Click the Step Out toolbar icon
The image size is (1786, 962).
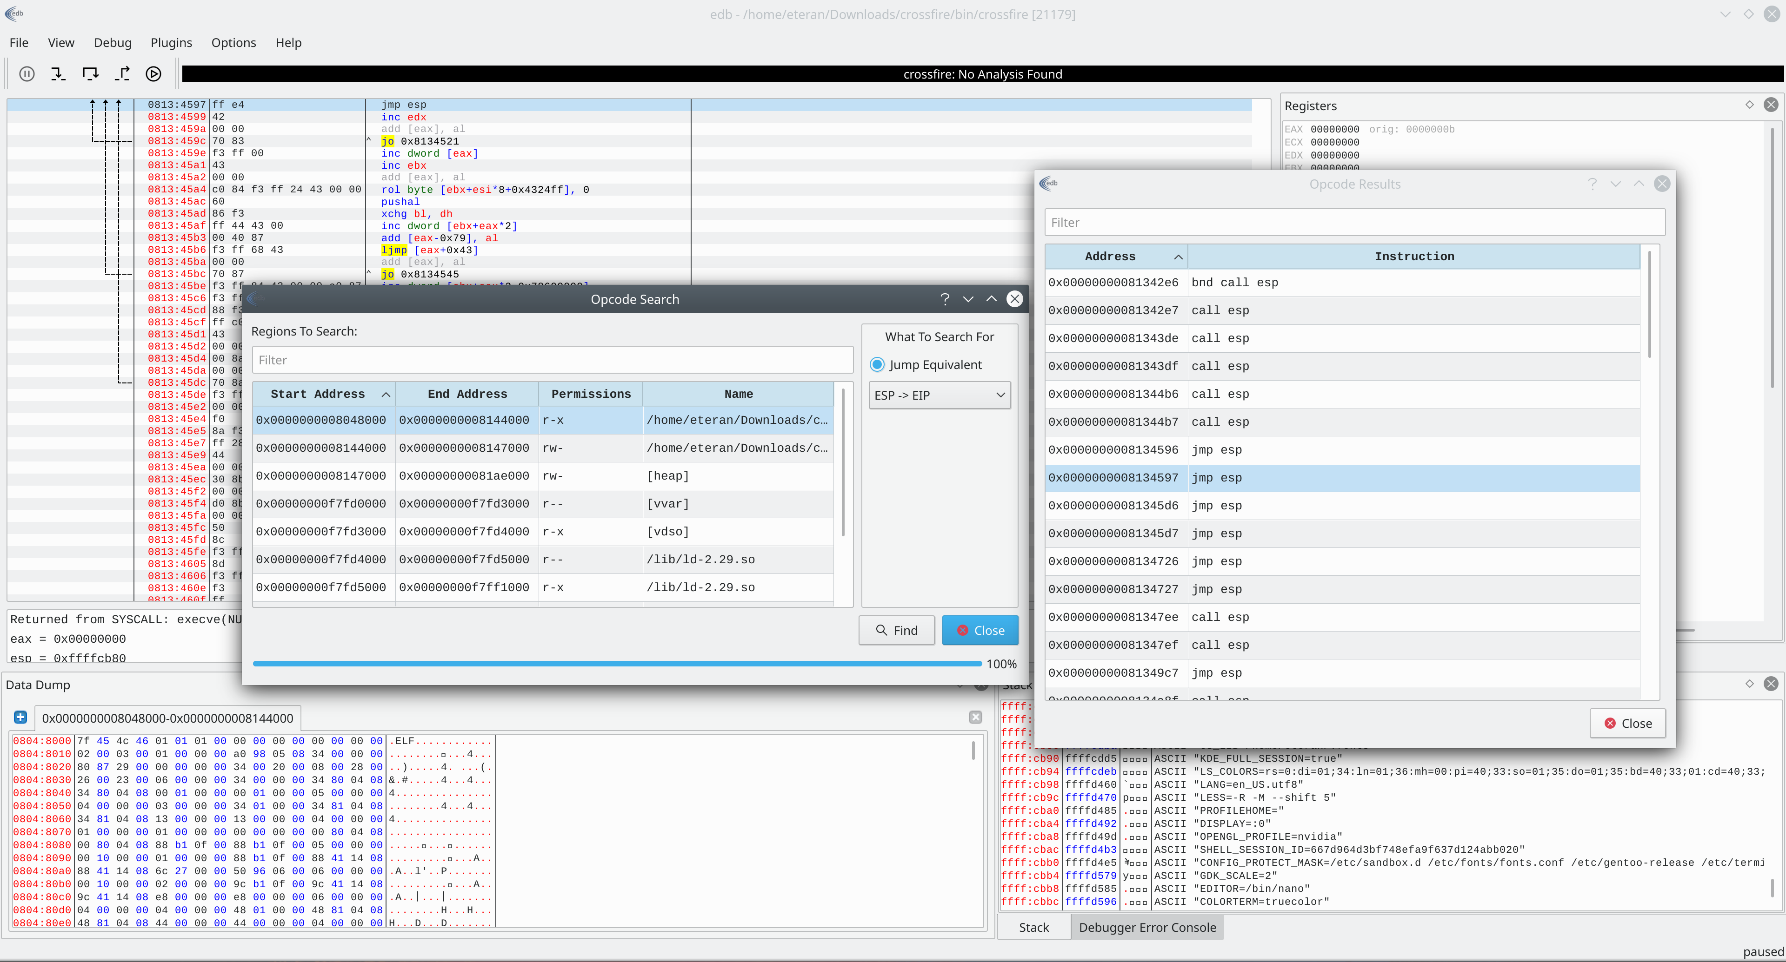(122, 74)
